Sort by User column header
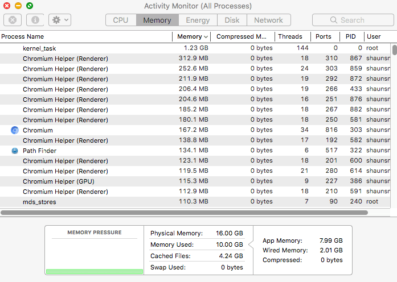This screenshot has width=397, height=282. click(x=377, y=36)
